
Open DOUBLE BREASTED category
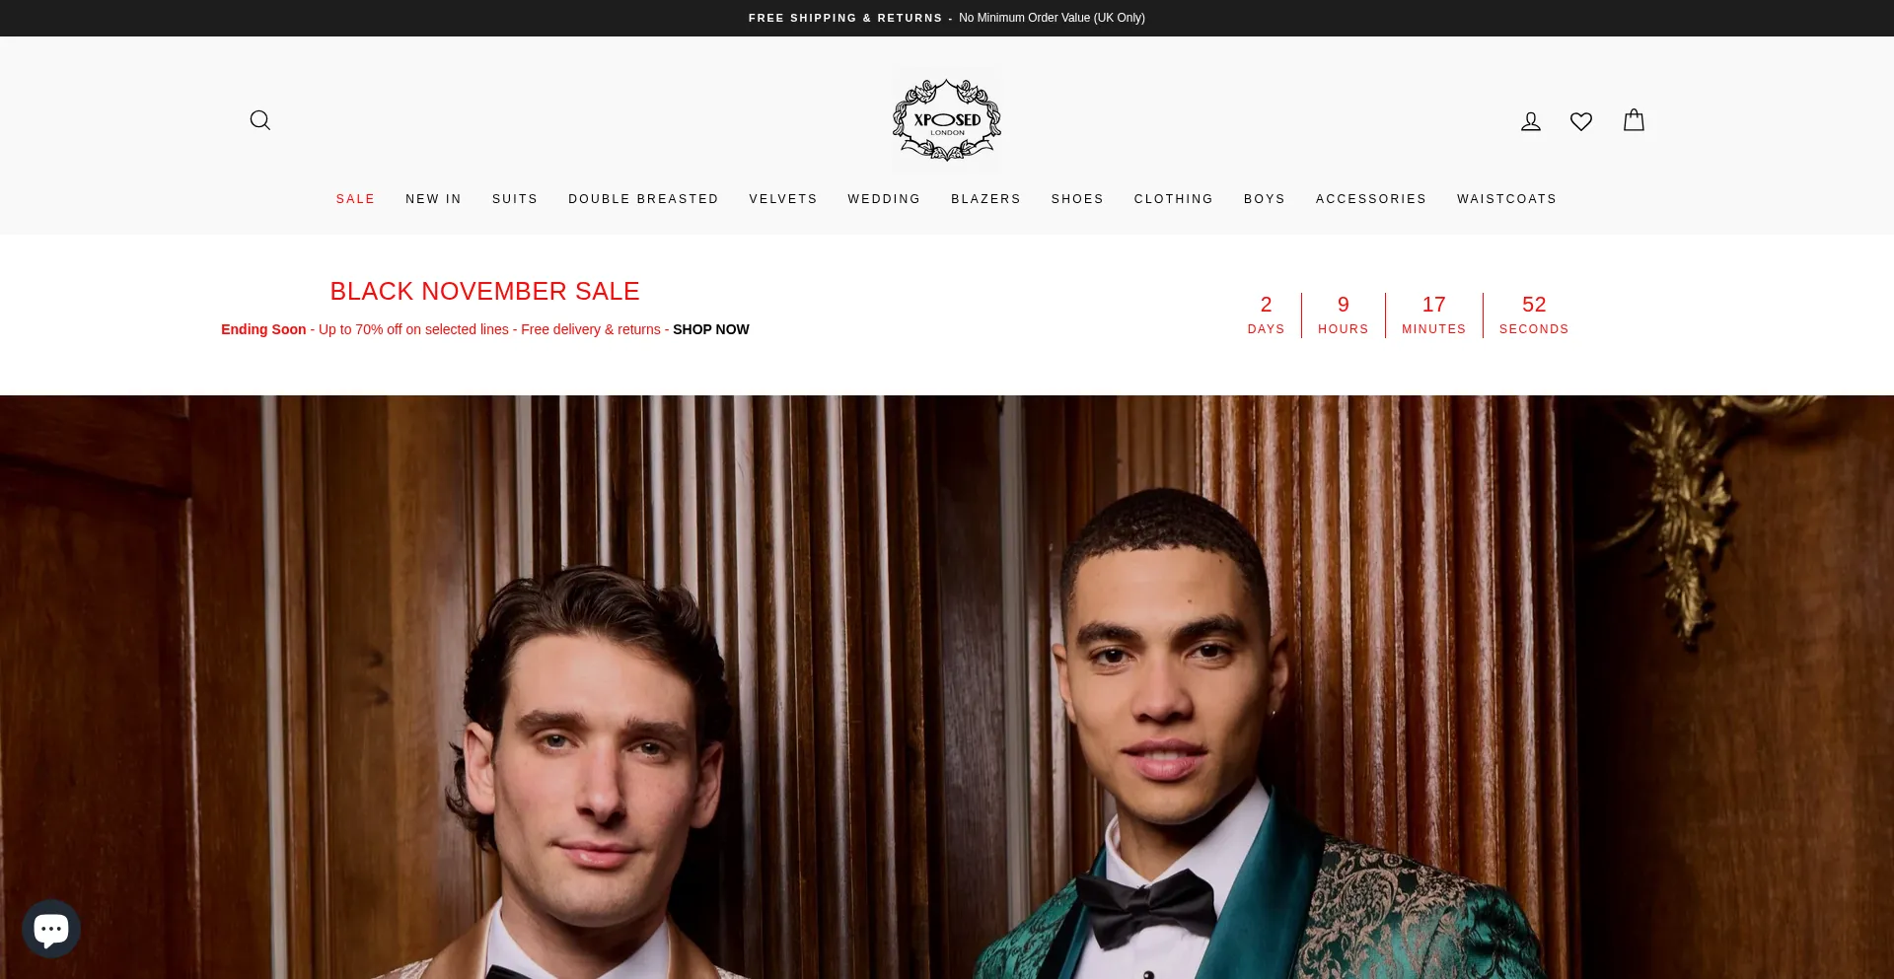coord(643,199)
